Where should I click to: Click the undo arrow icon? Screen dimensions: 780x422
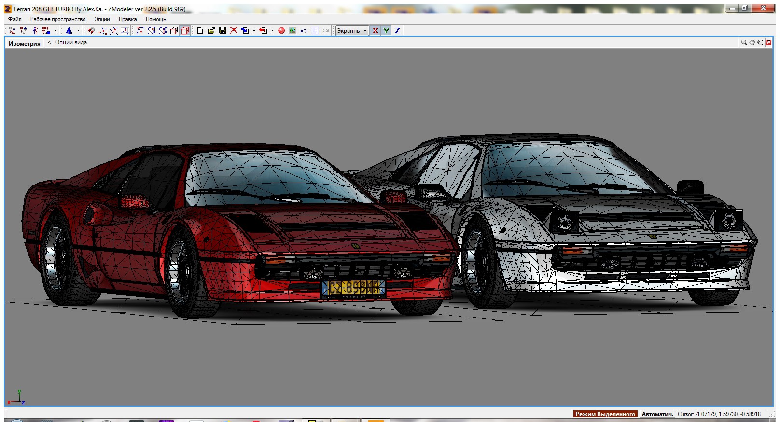304,31
